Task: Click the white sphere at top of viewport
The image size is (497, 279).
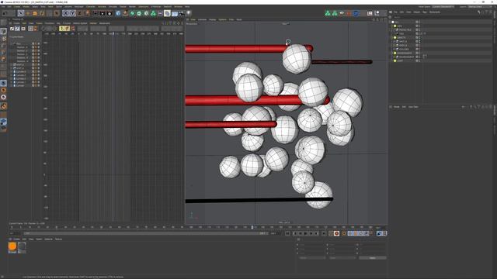Action: click(297, 59)
